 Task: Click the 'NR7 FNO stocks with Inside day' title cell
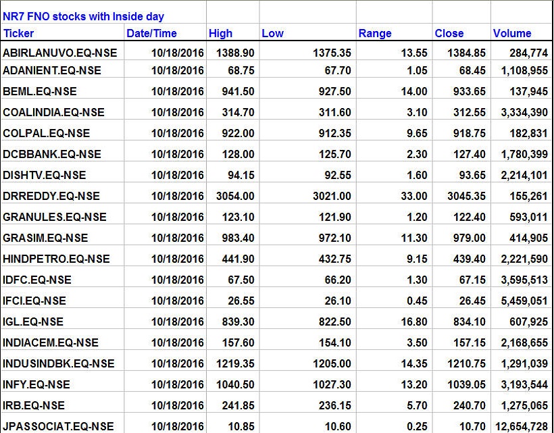[84, 16]
